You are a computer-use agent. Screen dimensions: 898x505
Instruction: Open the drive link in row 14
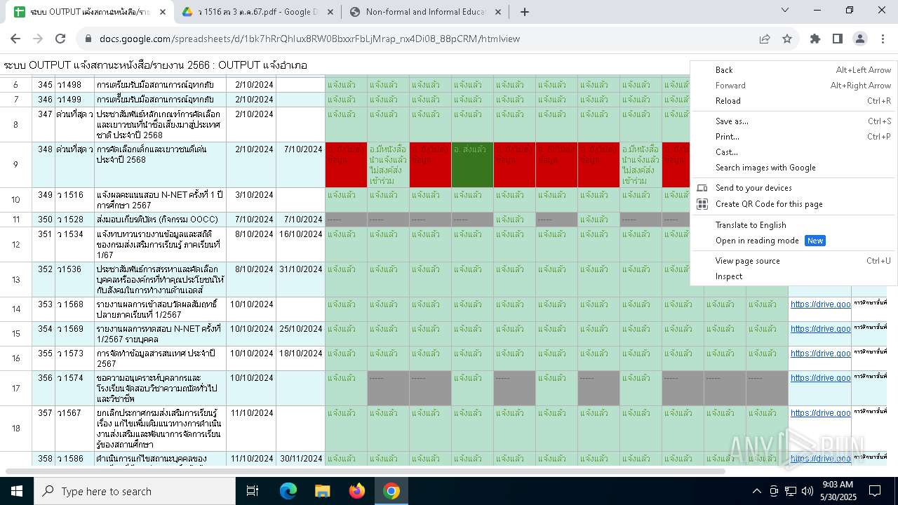click(820, 304)
